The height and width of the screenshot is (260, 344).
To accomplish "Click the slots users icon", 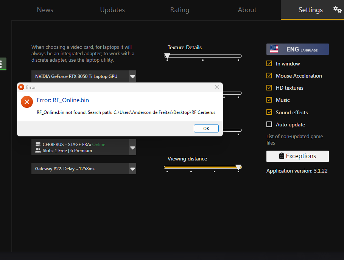I will pyautogui.click(x=38, y=151).
